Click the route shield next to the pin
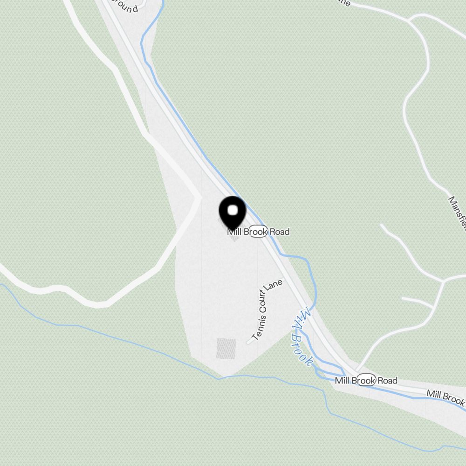 tap(258, 231)
